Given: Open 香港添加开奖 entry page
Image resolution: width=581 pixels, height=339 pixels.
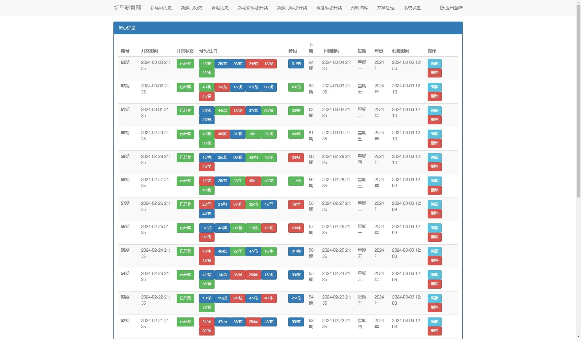Looking at the screenshot, I should click(329, 8).
